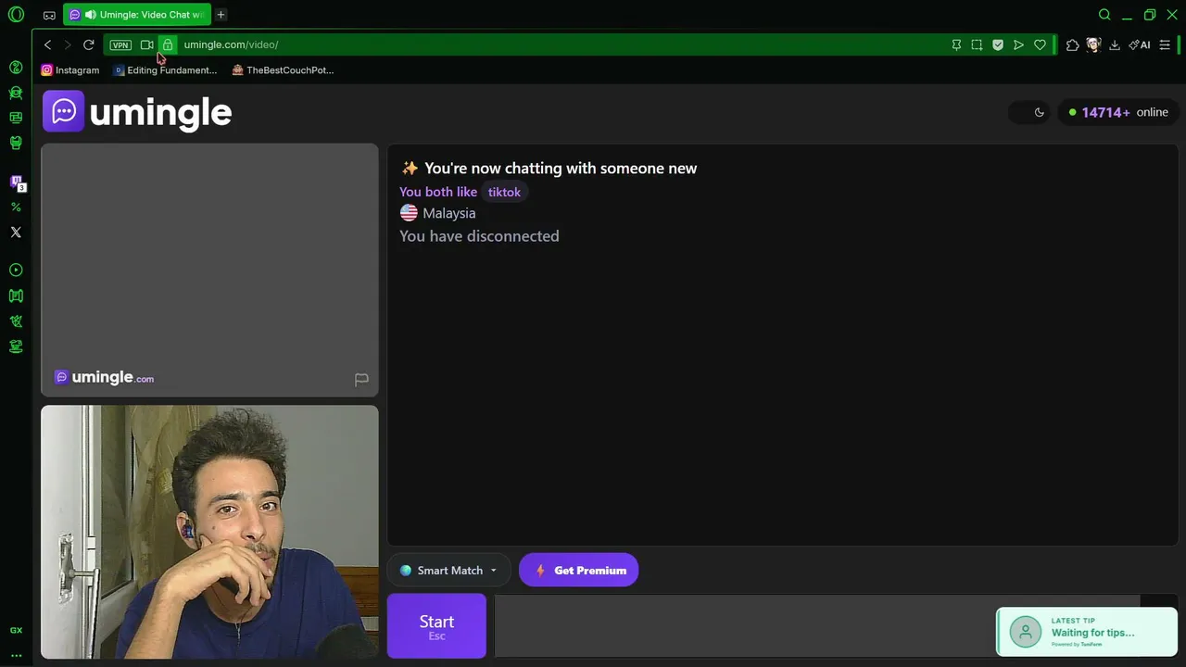Open TheBestCouchPot... bookmark
The image size is (1186, 667).
point(283,70)
